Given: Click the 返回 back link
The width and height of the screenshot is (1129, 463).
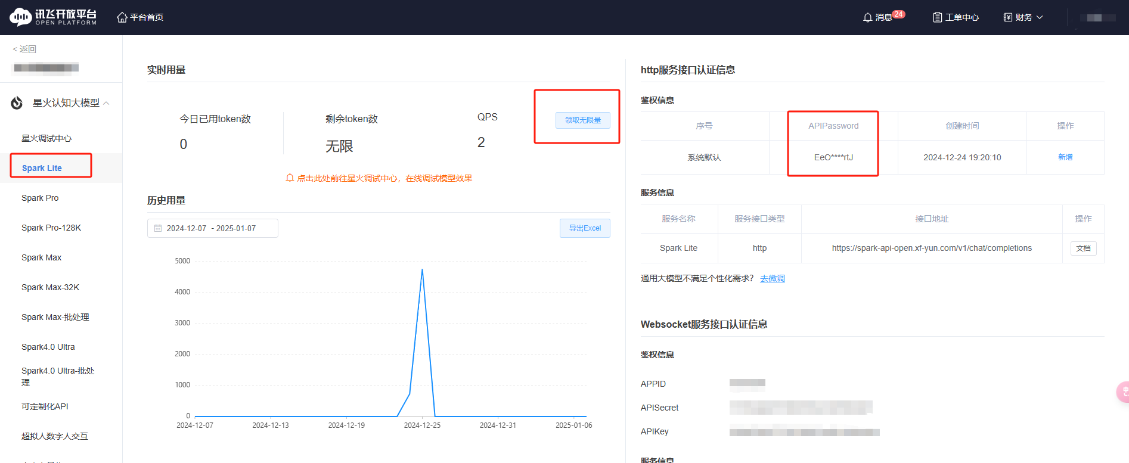Looking at the screenshot, I should click(x=24, y=49).
